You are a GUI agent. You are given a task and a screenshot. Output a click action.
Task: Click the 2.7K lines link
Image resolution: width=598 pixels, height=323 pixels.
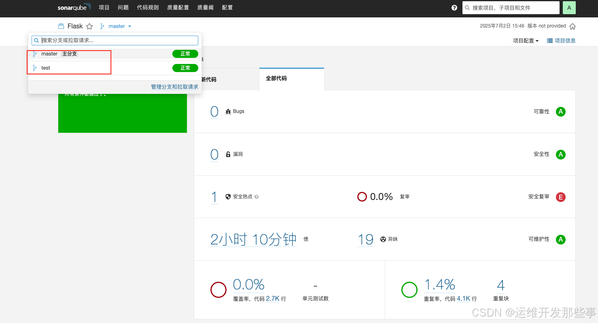click(x=273, y=299)
